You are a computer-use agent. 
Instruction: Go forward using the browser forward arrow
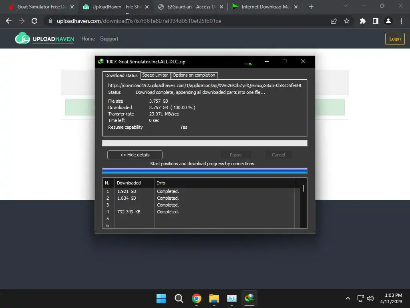[x=22, y=21]
